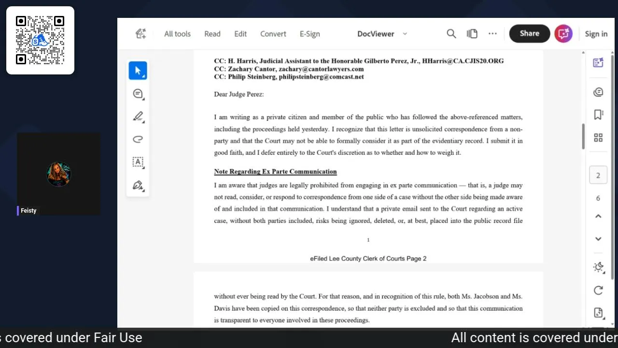This screenshot has height=348, width=618.
Task: Select the highlighter pen tool
Action: (138, 116)
